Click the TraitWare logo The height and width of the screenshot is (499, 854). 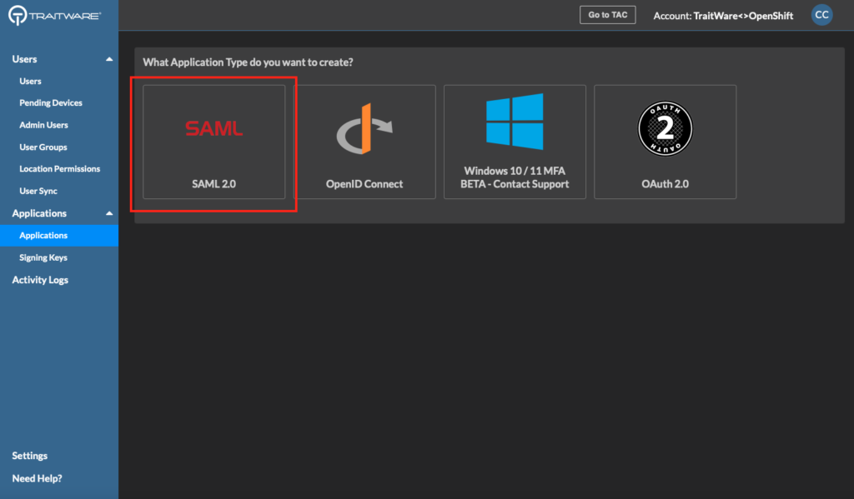coord(54,15)
